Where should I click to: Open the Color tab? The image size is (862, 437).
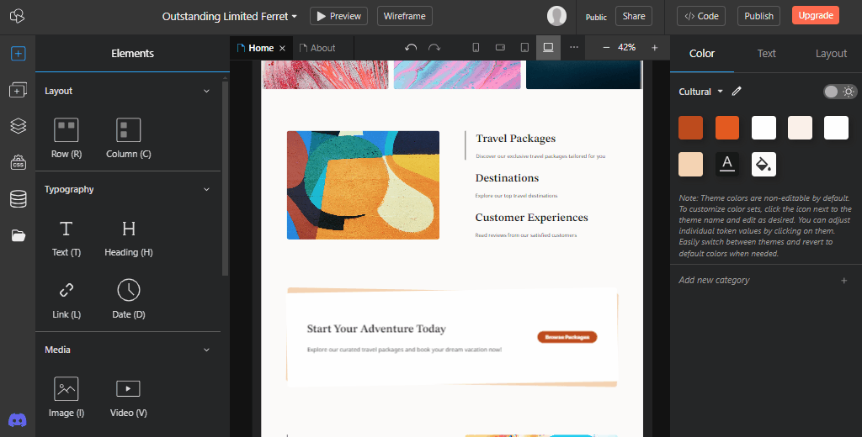coord(701,53)
